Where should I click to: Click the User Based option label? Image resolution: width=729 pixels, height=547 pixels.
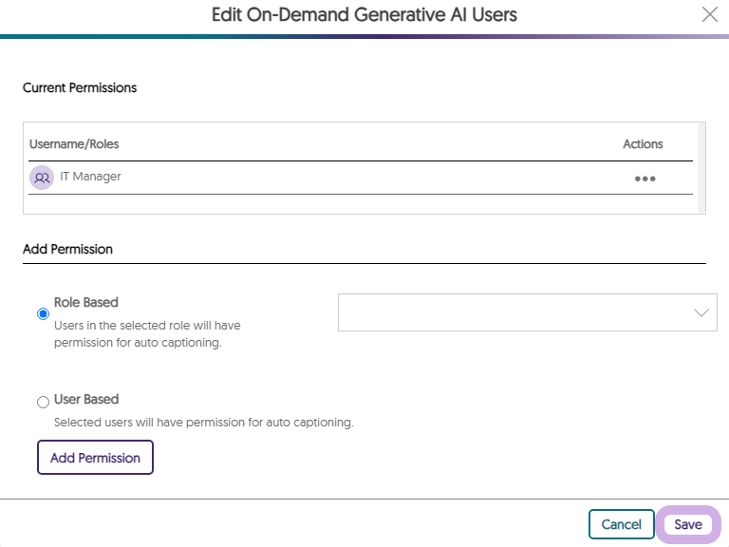click(86, 399)
